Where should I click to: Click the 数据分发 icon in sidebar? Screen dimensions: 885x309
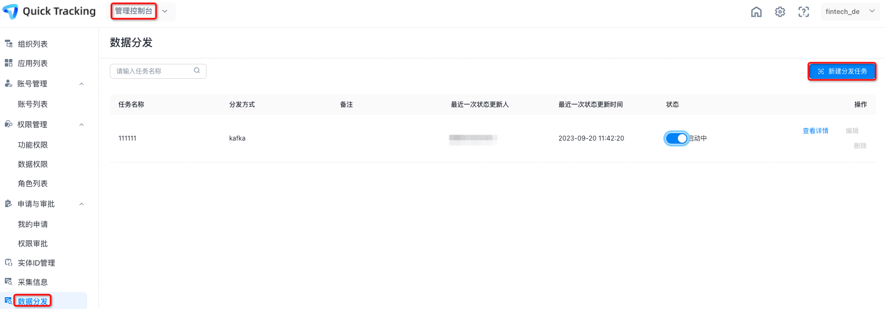point(9,301)
